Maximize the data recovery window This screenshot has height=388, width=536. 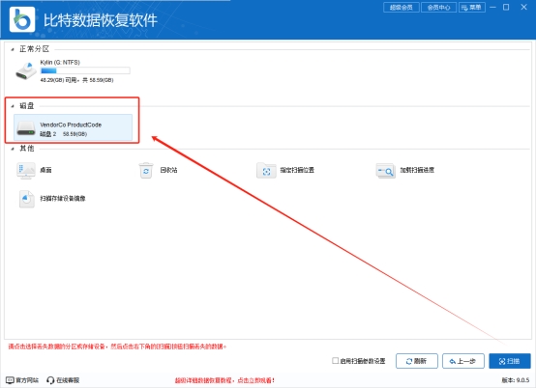coord(506,7)
